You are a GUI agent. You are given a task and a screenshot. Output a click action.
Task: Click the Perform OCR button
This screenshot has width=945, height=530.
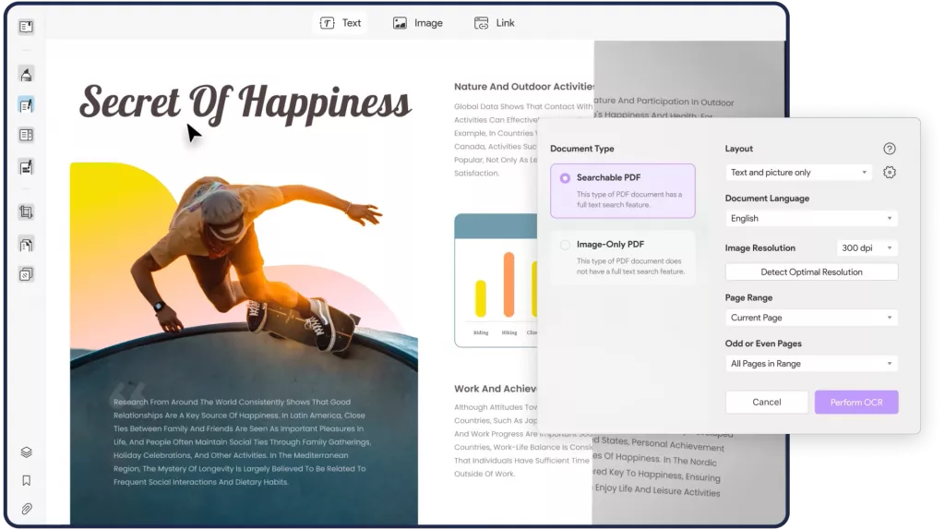[x=856, y=403]
